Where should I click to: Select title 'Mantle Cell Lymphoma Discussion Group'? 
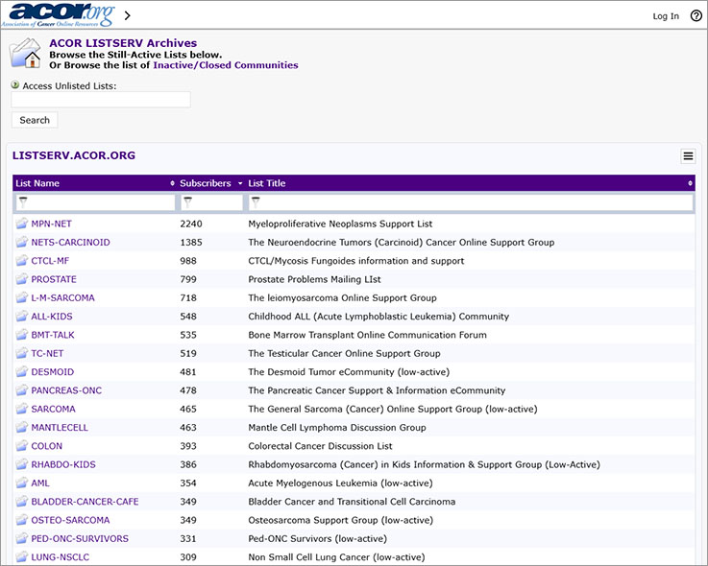337,427
